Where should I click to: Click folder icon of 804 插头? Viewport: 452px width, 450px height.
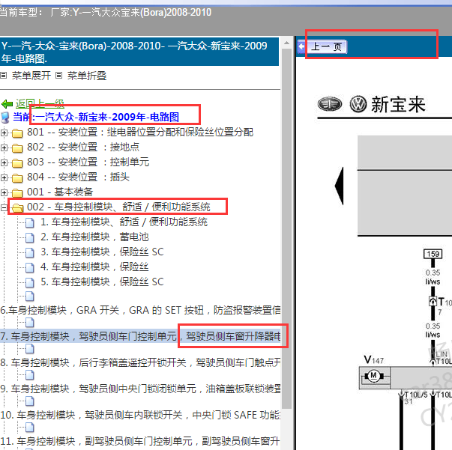[17, 178]
